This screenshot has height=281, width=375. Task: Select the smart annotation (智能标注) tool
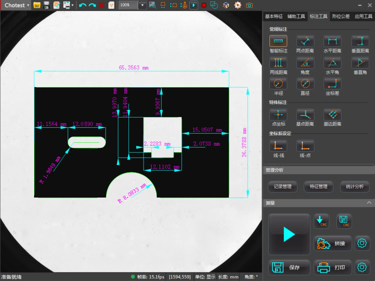278,41
